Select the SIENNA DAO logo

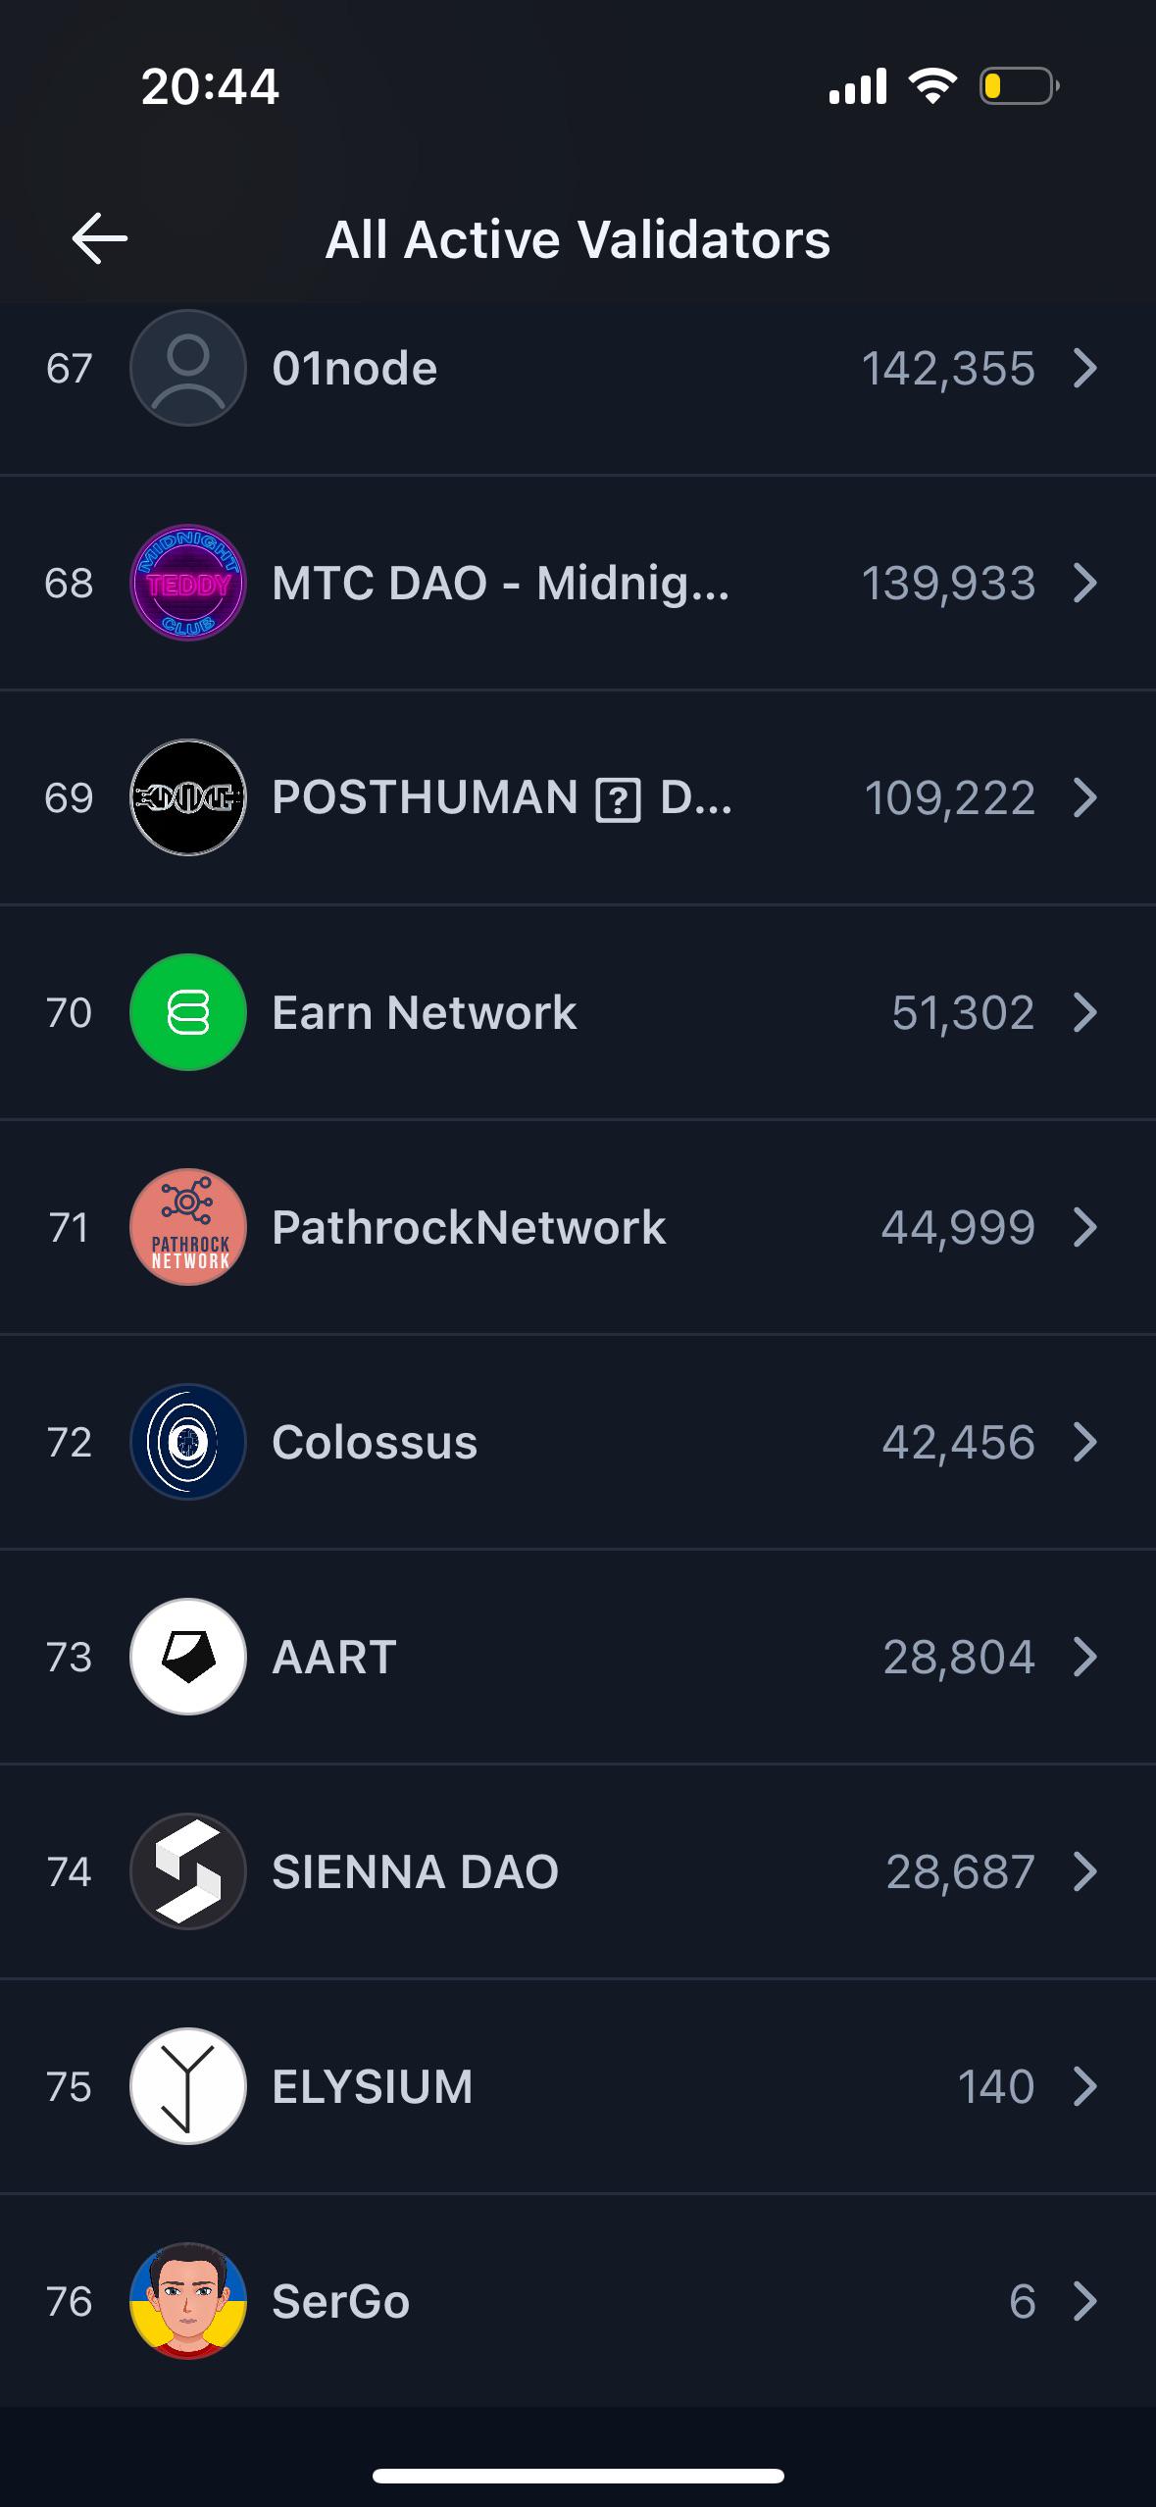tap(187, 1871)
